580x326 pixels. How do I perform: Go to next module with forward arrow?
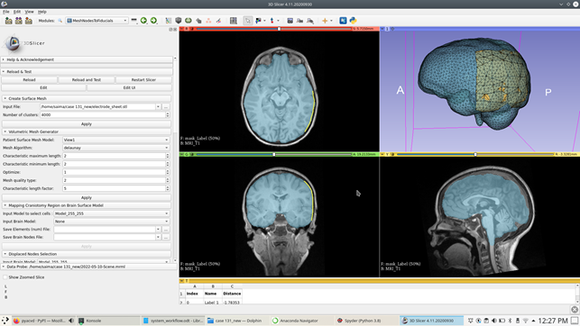(153, 21)
